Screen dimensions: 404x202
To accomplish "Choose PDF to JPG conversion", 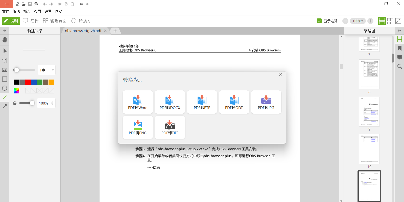I will [266, 102].
